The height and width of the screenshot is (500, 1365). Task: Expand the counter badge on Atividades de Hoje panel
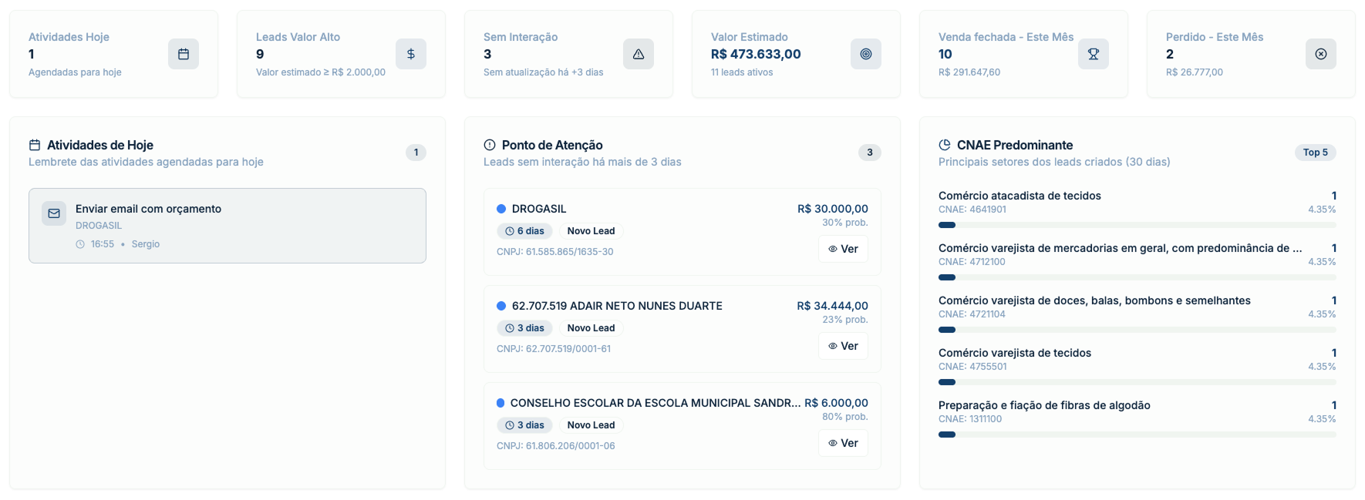[x=416, y=153]
